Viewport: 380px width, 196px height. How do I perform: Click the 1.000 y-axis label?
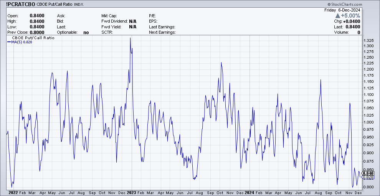coord(369,122)
